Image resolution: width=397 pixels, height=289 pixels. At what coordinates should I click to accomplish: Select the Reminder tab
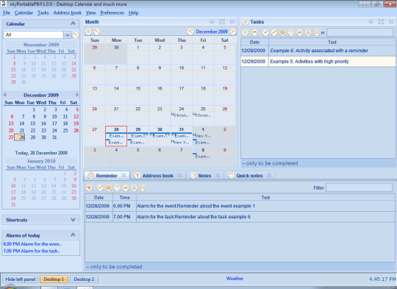click(107, 176)
